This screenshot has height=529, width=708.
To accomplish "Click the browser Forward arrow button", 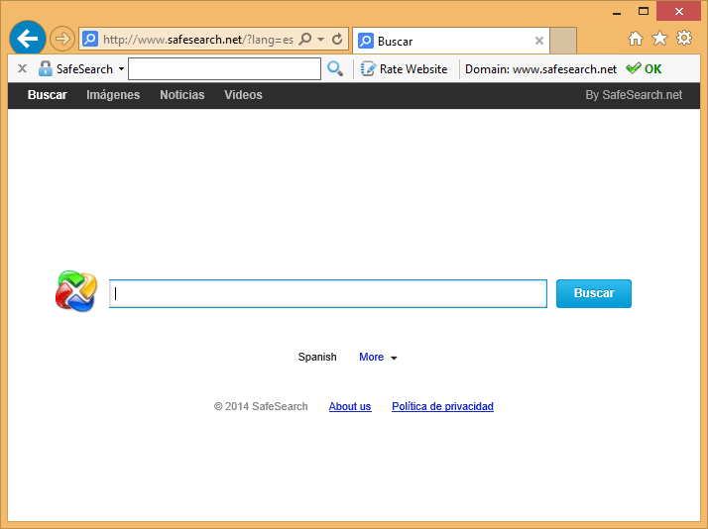I will tap(61, 40).
